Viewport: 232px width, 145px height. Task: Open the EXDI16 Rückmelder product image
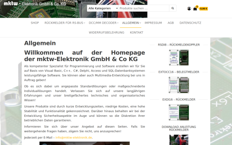[179, 113]
